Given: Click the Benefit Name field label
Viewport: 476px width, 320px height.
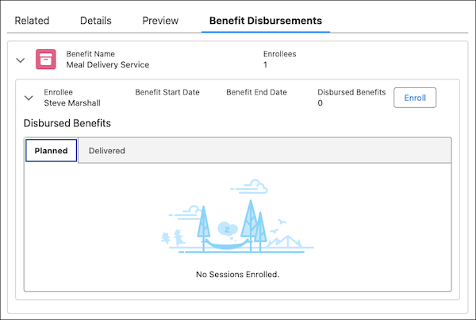Looking at the screenshot, I should [x=90, y=54].
